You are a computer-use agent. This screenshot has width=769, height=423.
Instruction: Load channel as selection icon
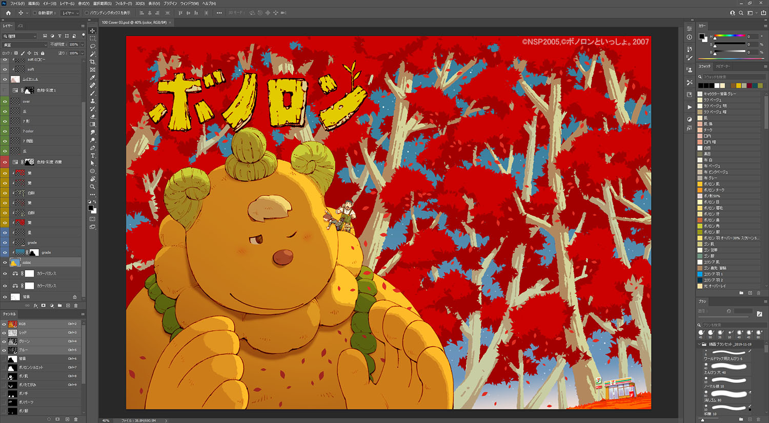click(49, 419)
